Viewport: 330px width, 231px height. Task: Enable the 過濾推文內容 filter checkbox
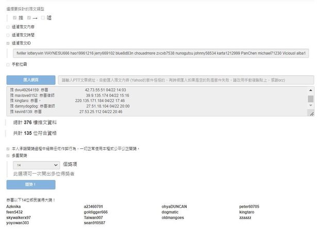tap(8, 27)
